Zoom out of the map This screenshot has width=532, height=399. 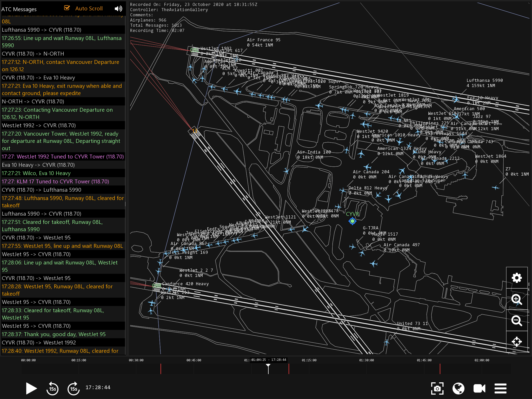coord(517,321)
